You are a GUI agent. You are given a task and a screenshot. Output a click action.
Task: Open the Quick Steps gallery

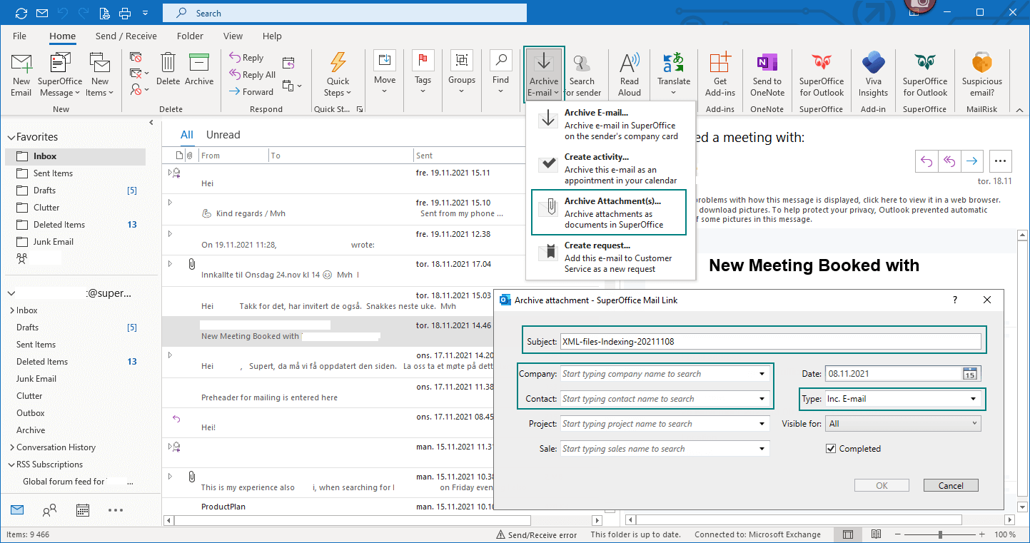coord(338,74)
